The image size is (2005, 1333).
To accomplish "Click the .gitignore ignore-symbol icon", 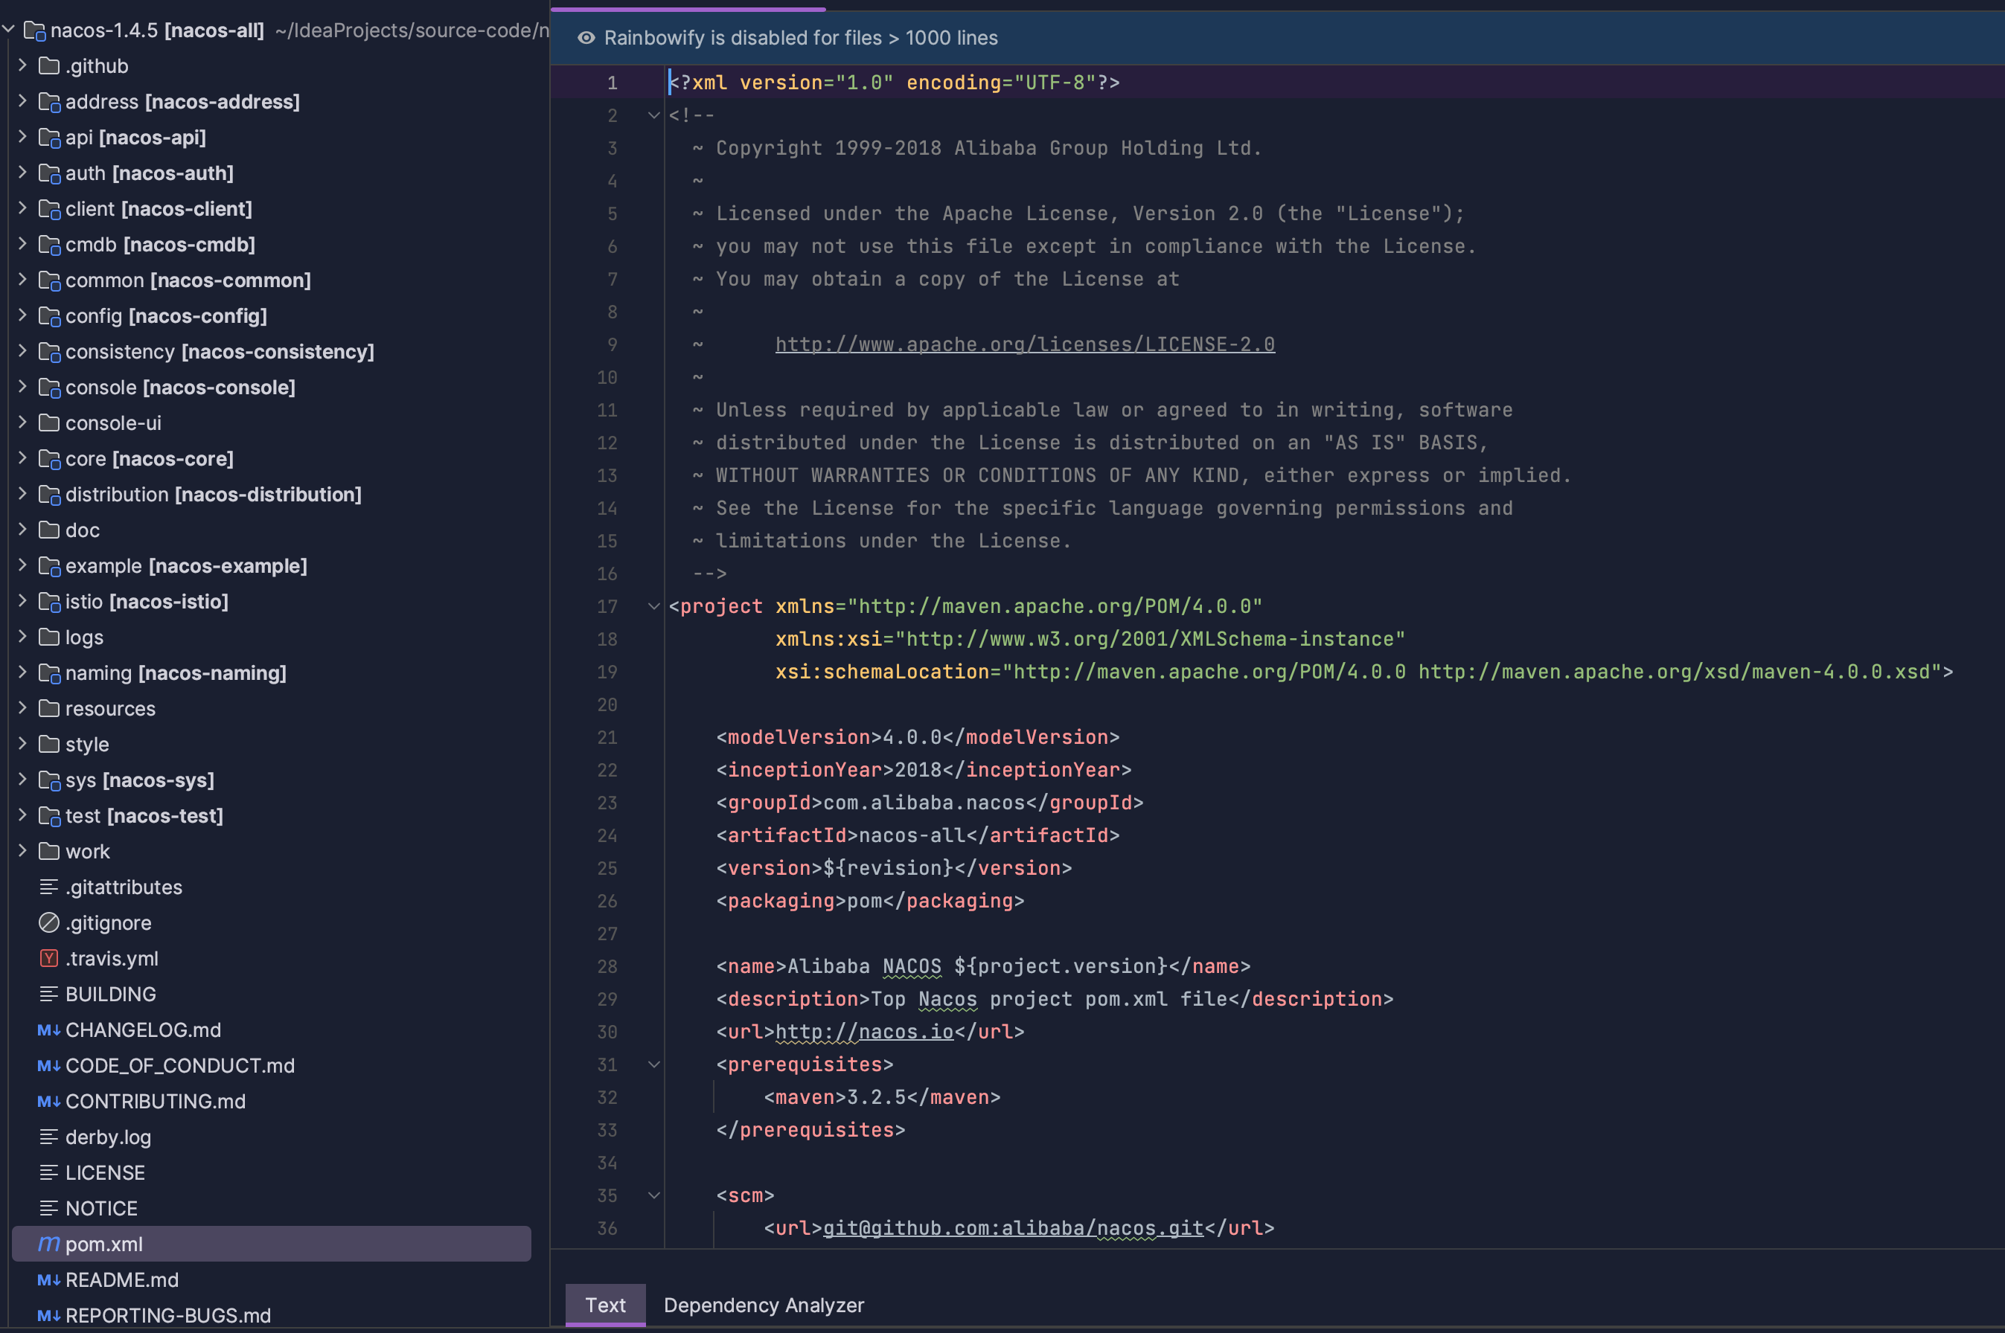I will pos(49,922).
